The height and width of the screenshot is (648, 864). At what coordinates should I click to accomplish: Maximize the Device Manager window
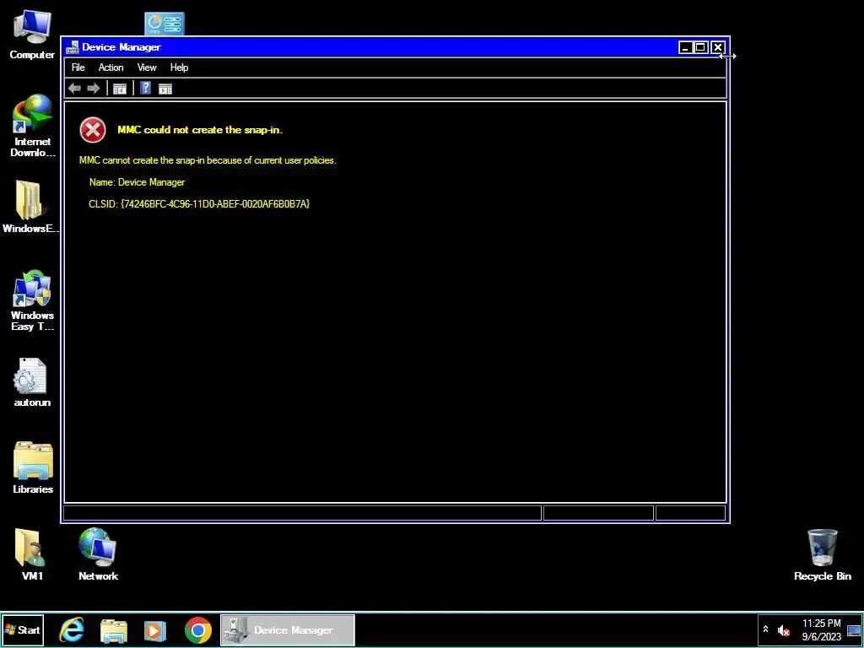click(700, 47)
